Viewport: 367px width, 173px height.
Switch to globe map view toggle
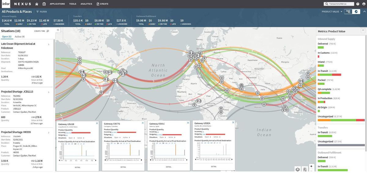(356, 12)
